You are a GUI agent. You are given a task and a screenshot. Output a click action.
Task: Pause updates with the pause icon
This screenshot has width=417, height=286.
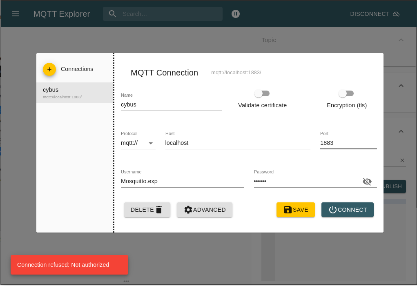pos(235,14)
